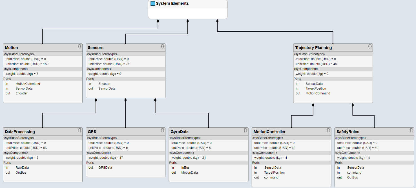
Task: Select the SafetyRules block title
Action: (x=348, y=132)
